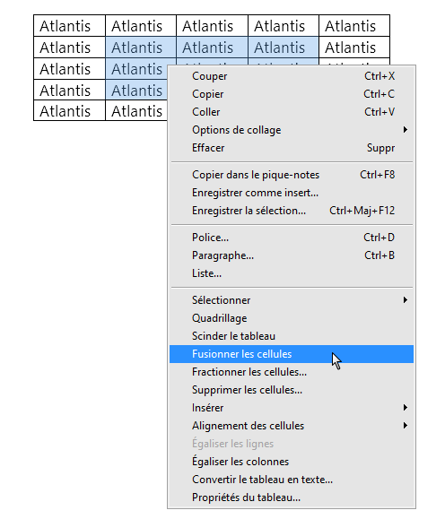The height and width of the screenshot is (519, 445).
Task: Toggle Quadrillage gridlines option
Action: pos(292,318)
